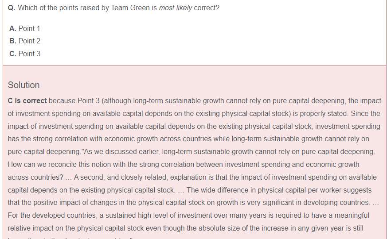387x239 pixels.
Task: Click the line starting 'impact of investment spending'
Action: (194, 127)
